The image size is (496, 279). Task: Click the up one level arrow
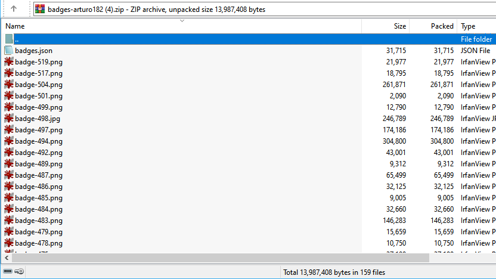point(13,9)
